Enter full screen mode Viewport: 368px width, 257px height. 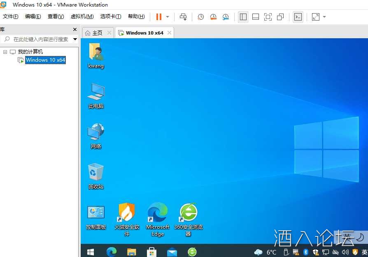pyautogui.click(x=268, y=17)
